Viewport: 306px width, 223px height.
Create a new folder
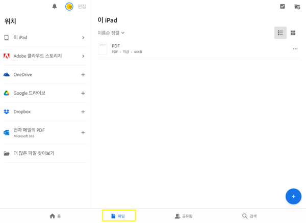tap(297, 7)
